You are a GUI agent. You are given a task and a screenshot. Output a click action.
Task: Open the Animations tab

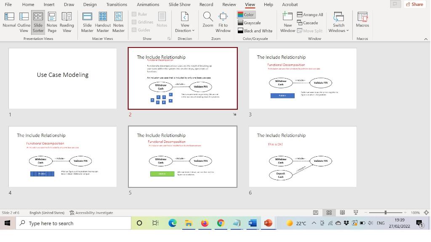point(148,4)
